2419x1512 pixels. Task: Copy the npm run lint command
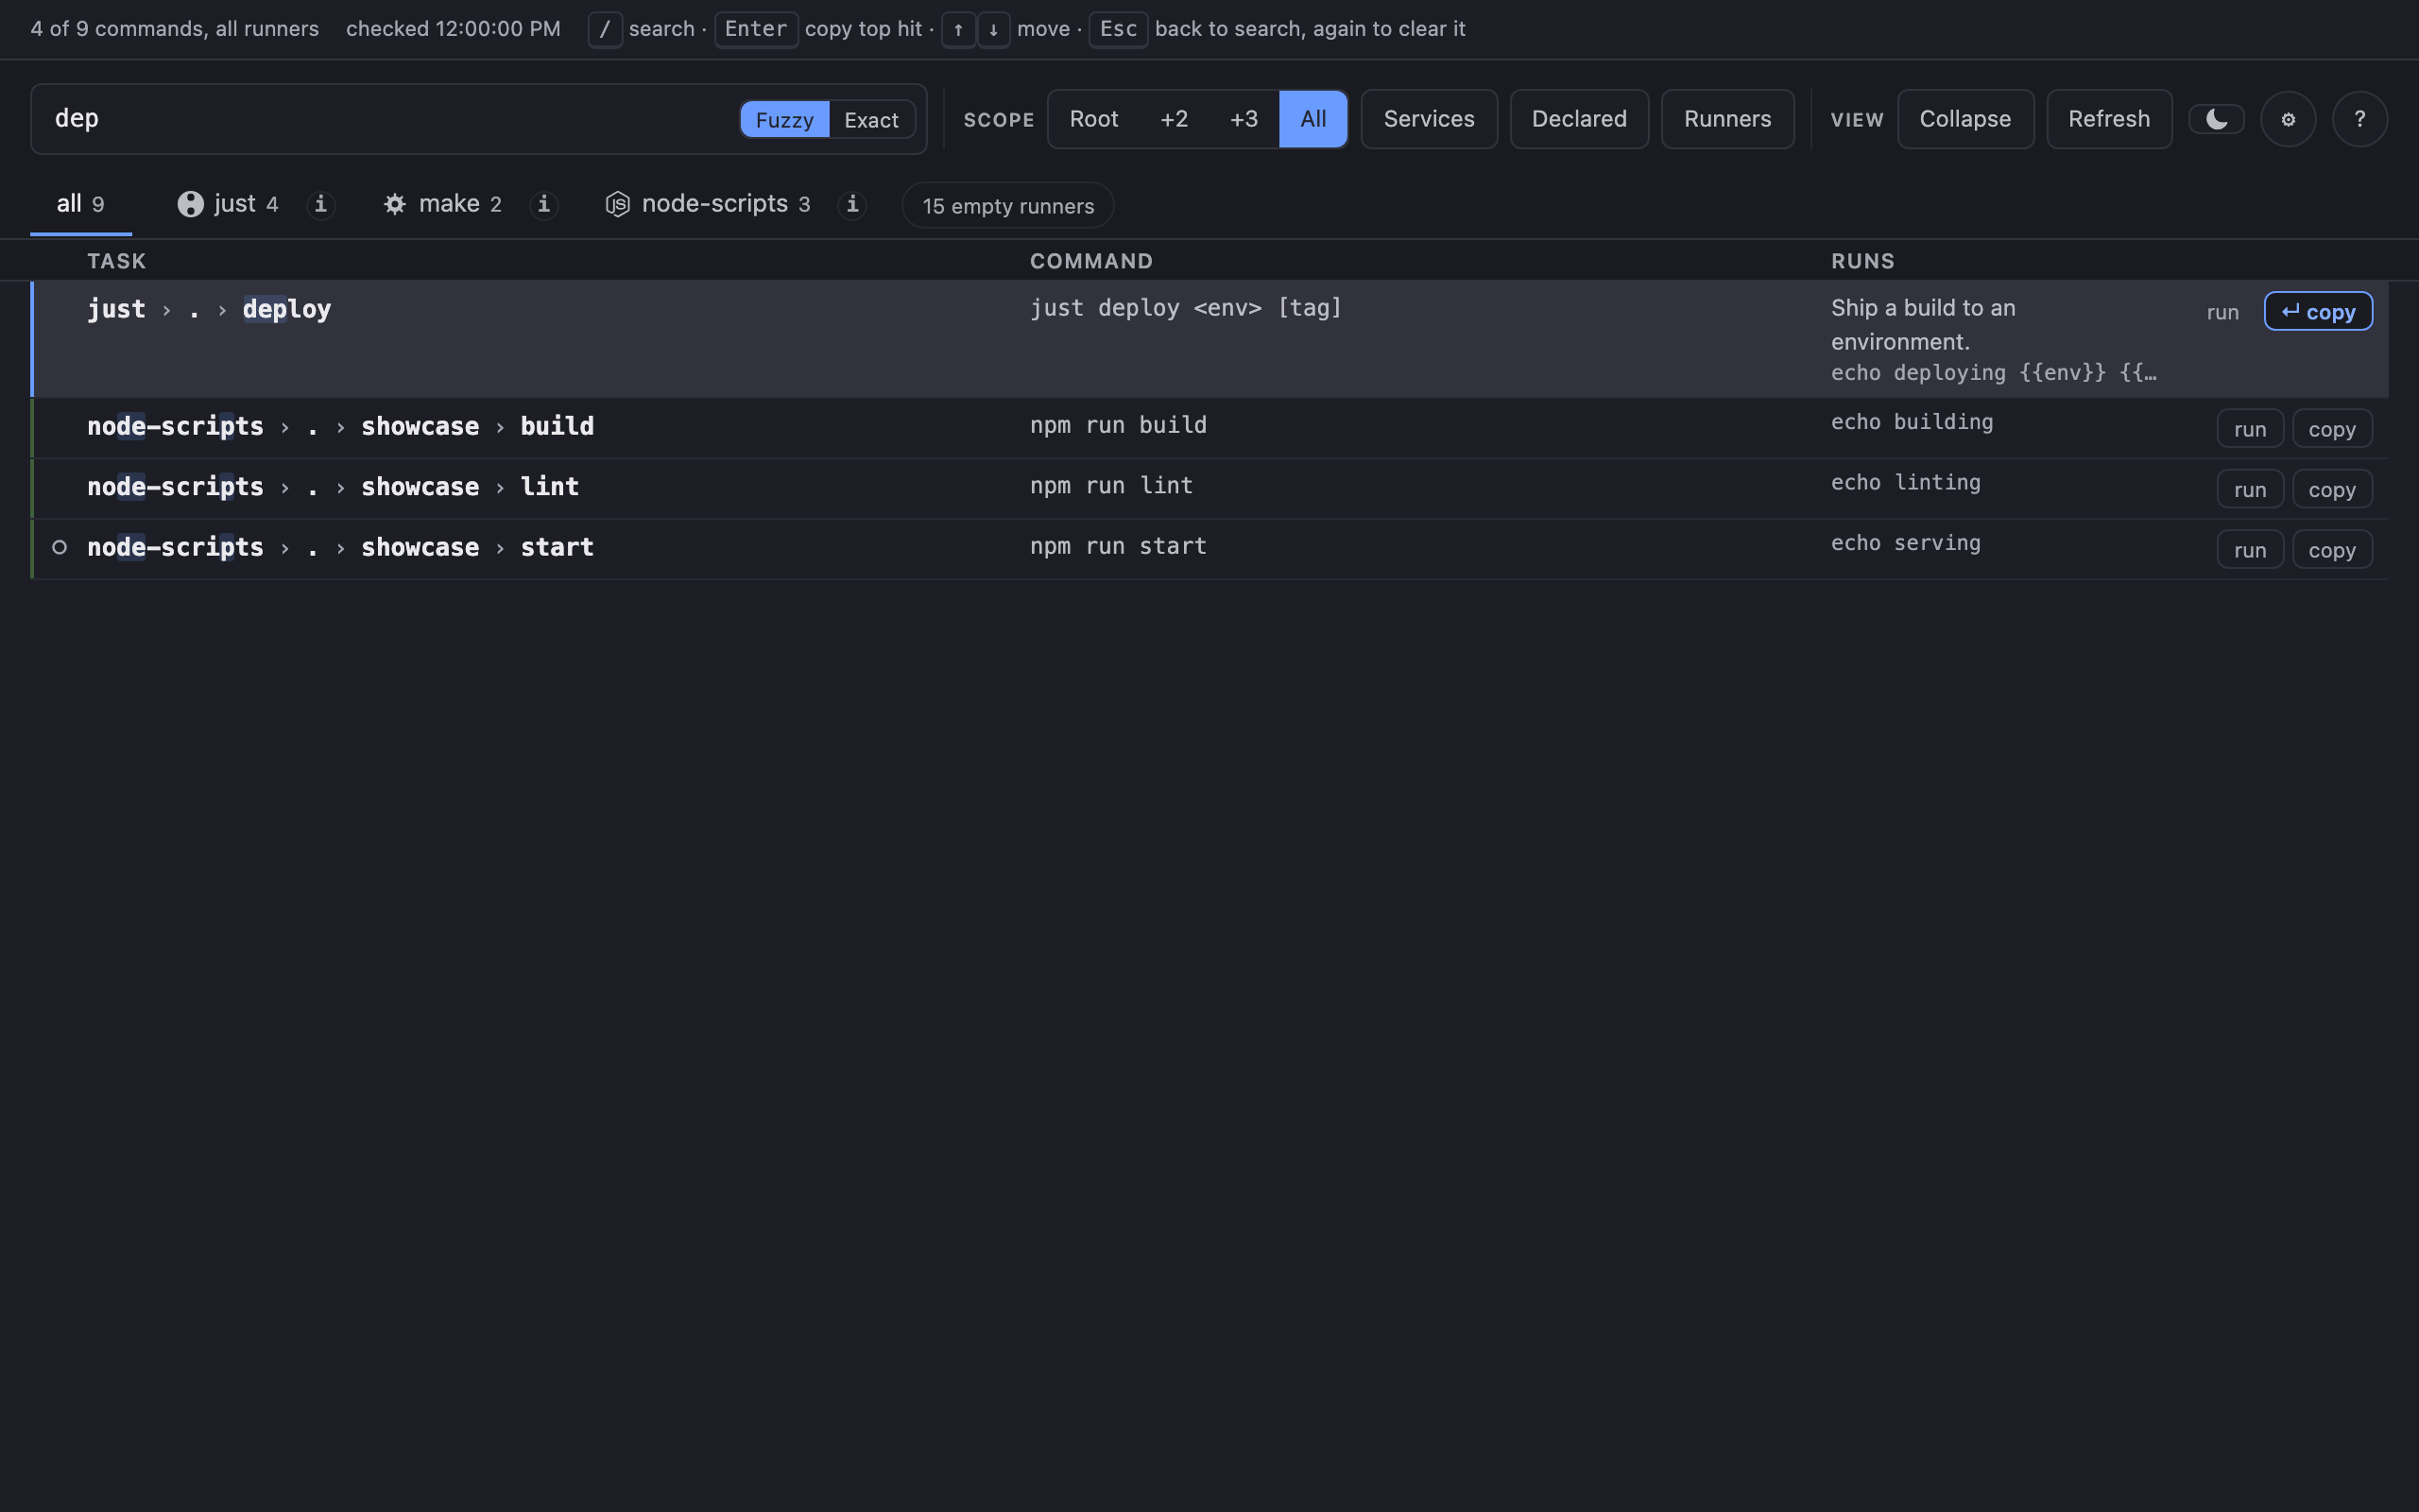(2331, 490)
